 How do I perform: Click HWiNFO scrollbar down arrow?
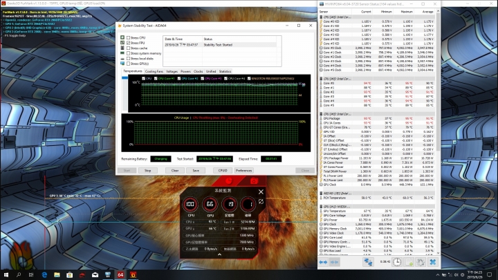[439, 253]
